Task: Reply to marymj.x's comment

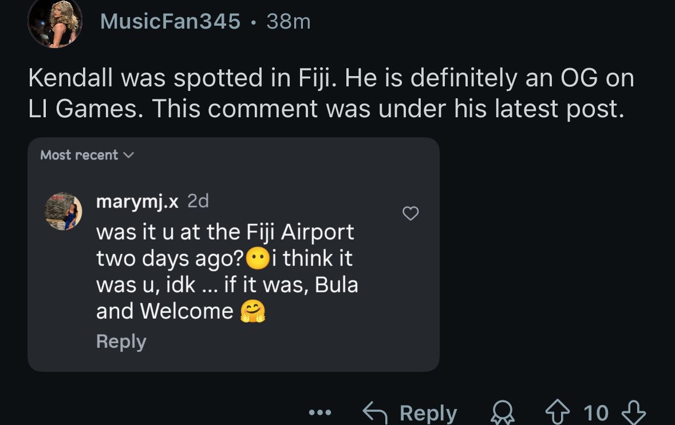Action: click(121, 341)
